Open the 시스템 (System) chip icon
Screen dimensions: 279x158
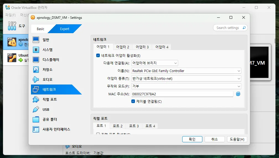pos(36,50)
